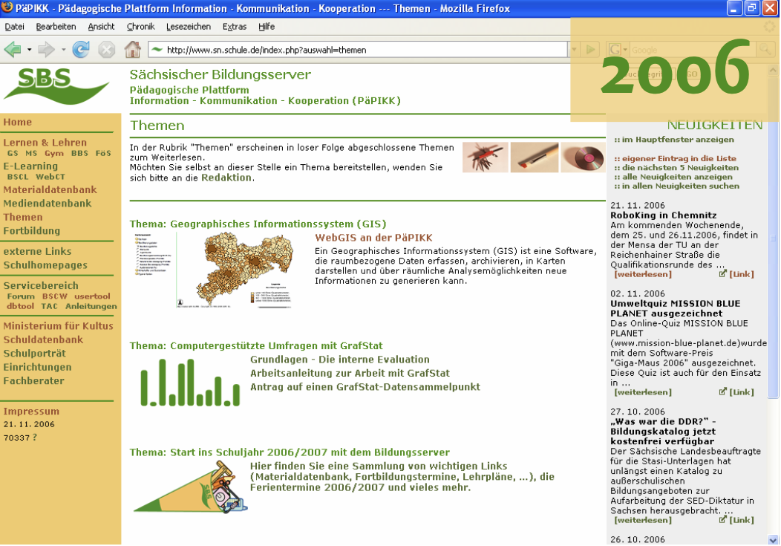Select the BBS school type link
Viewport: 781px width, 546px height.
[x=79, y=154]
